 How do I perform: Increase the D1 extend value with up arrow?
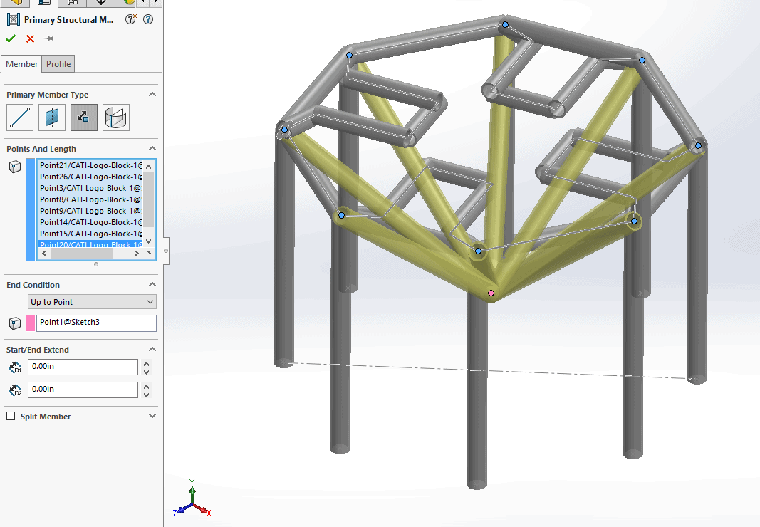click(147, 362)
